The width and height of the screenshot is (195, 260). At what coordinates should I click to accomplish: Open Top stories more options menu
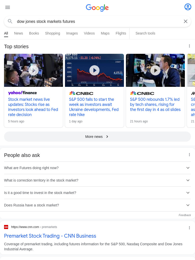click(189, 46)
